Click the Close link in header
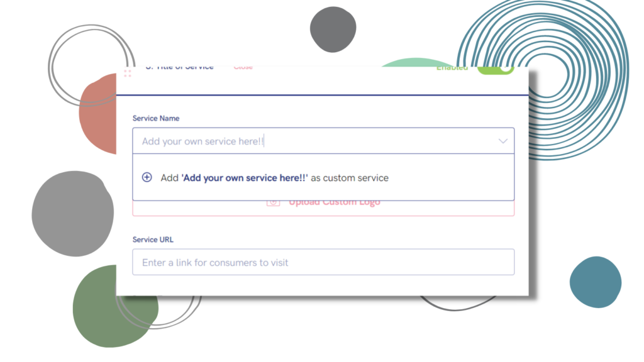The image size is (644, 362). click(243, 68)
